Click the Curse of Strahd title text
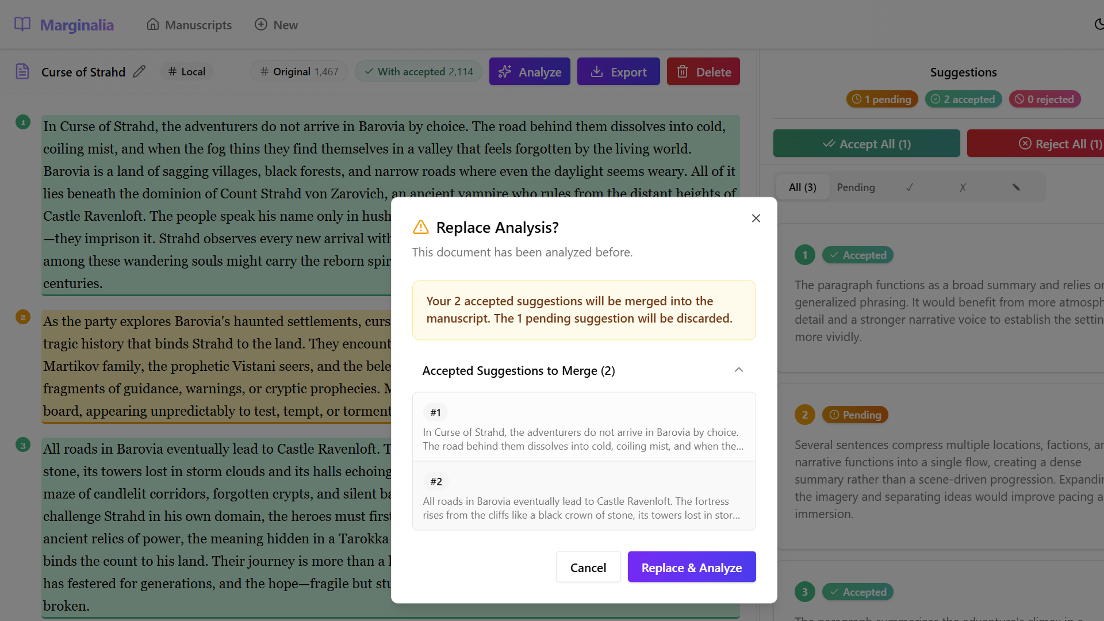 point(83,72)
